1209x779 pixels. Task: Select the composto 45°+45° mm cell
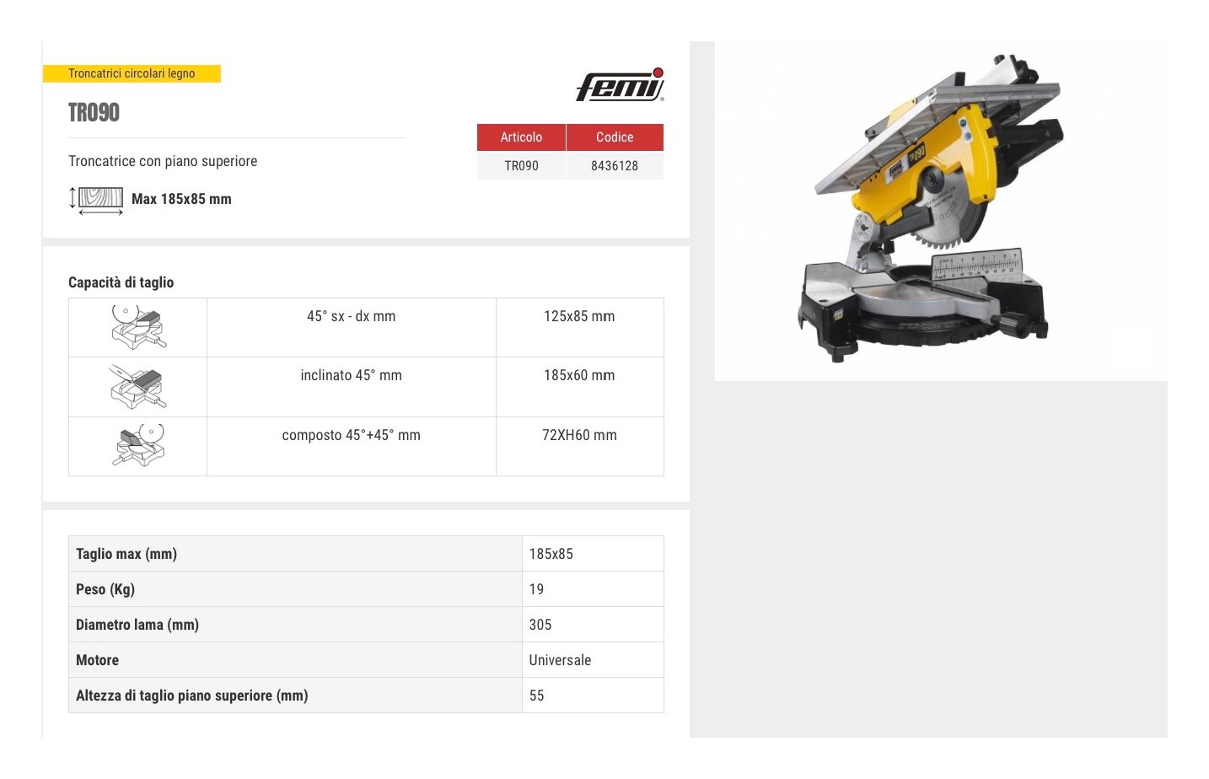(351, 446)
